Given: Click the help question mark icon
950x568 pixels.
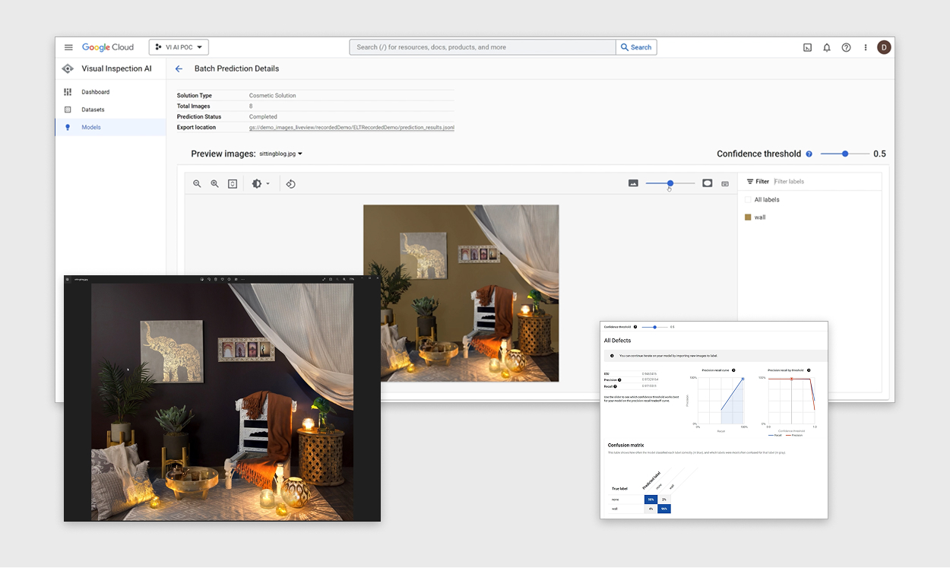Looking at the screenshot, I should click(x=846, y=47).
